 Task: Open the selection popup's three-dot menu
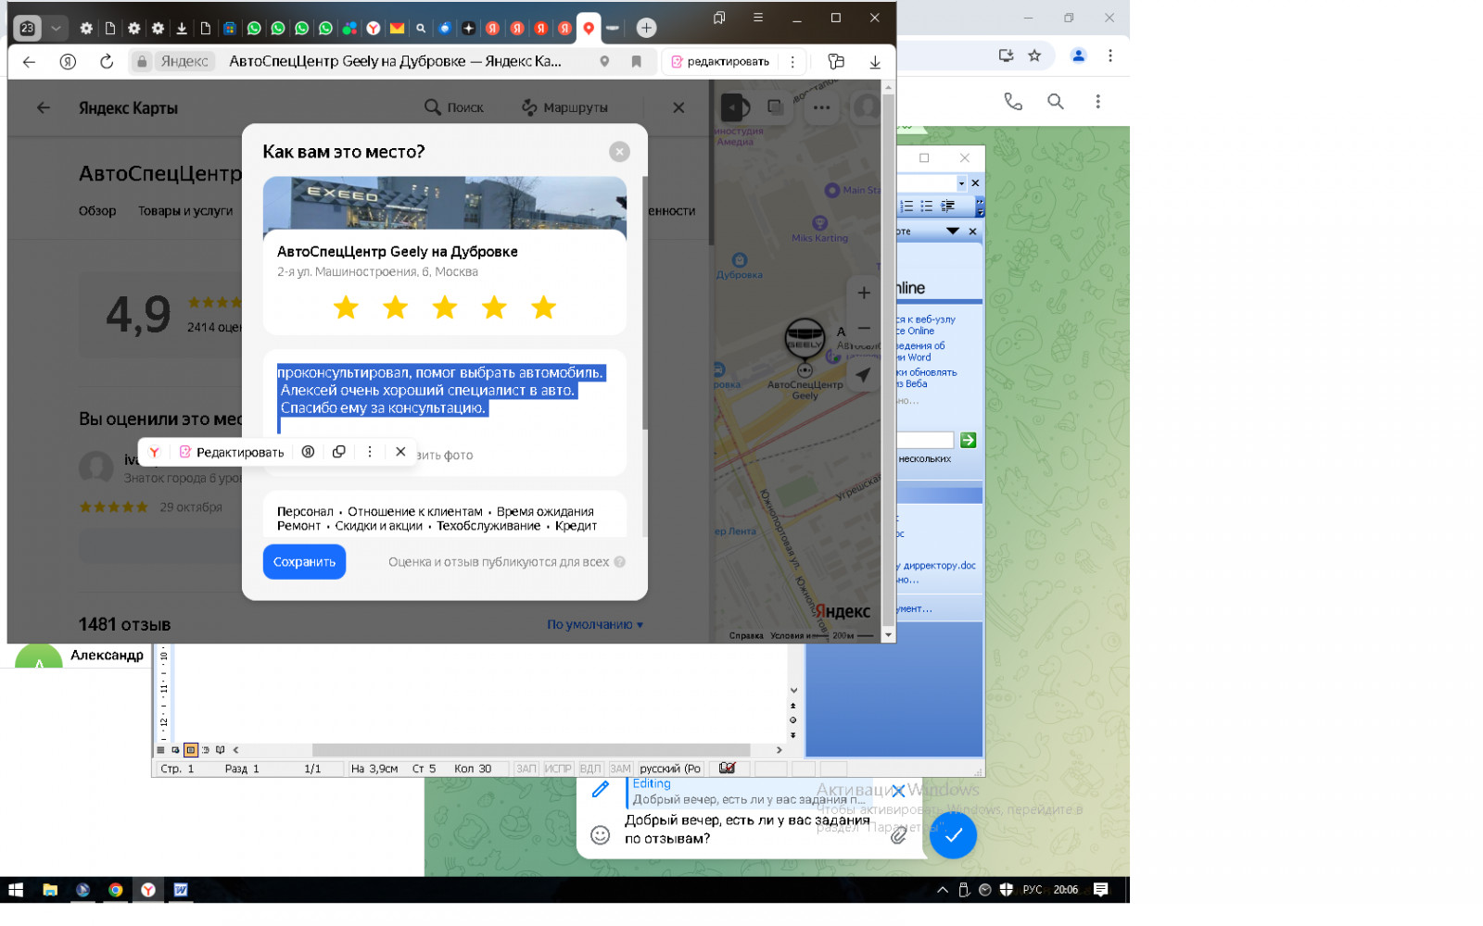(370, 452)
